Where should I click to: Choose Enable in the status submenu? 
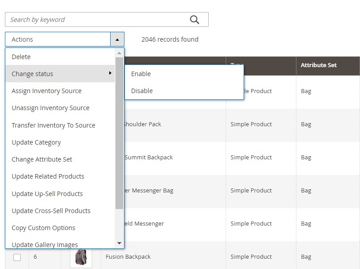pyautogui.click(x=141, y=74)
